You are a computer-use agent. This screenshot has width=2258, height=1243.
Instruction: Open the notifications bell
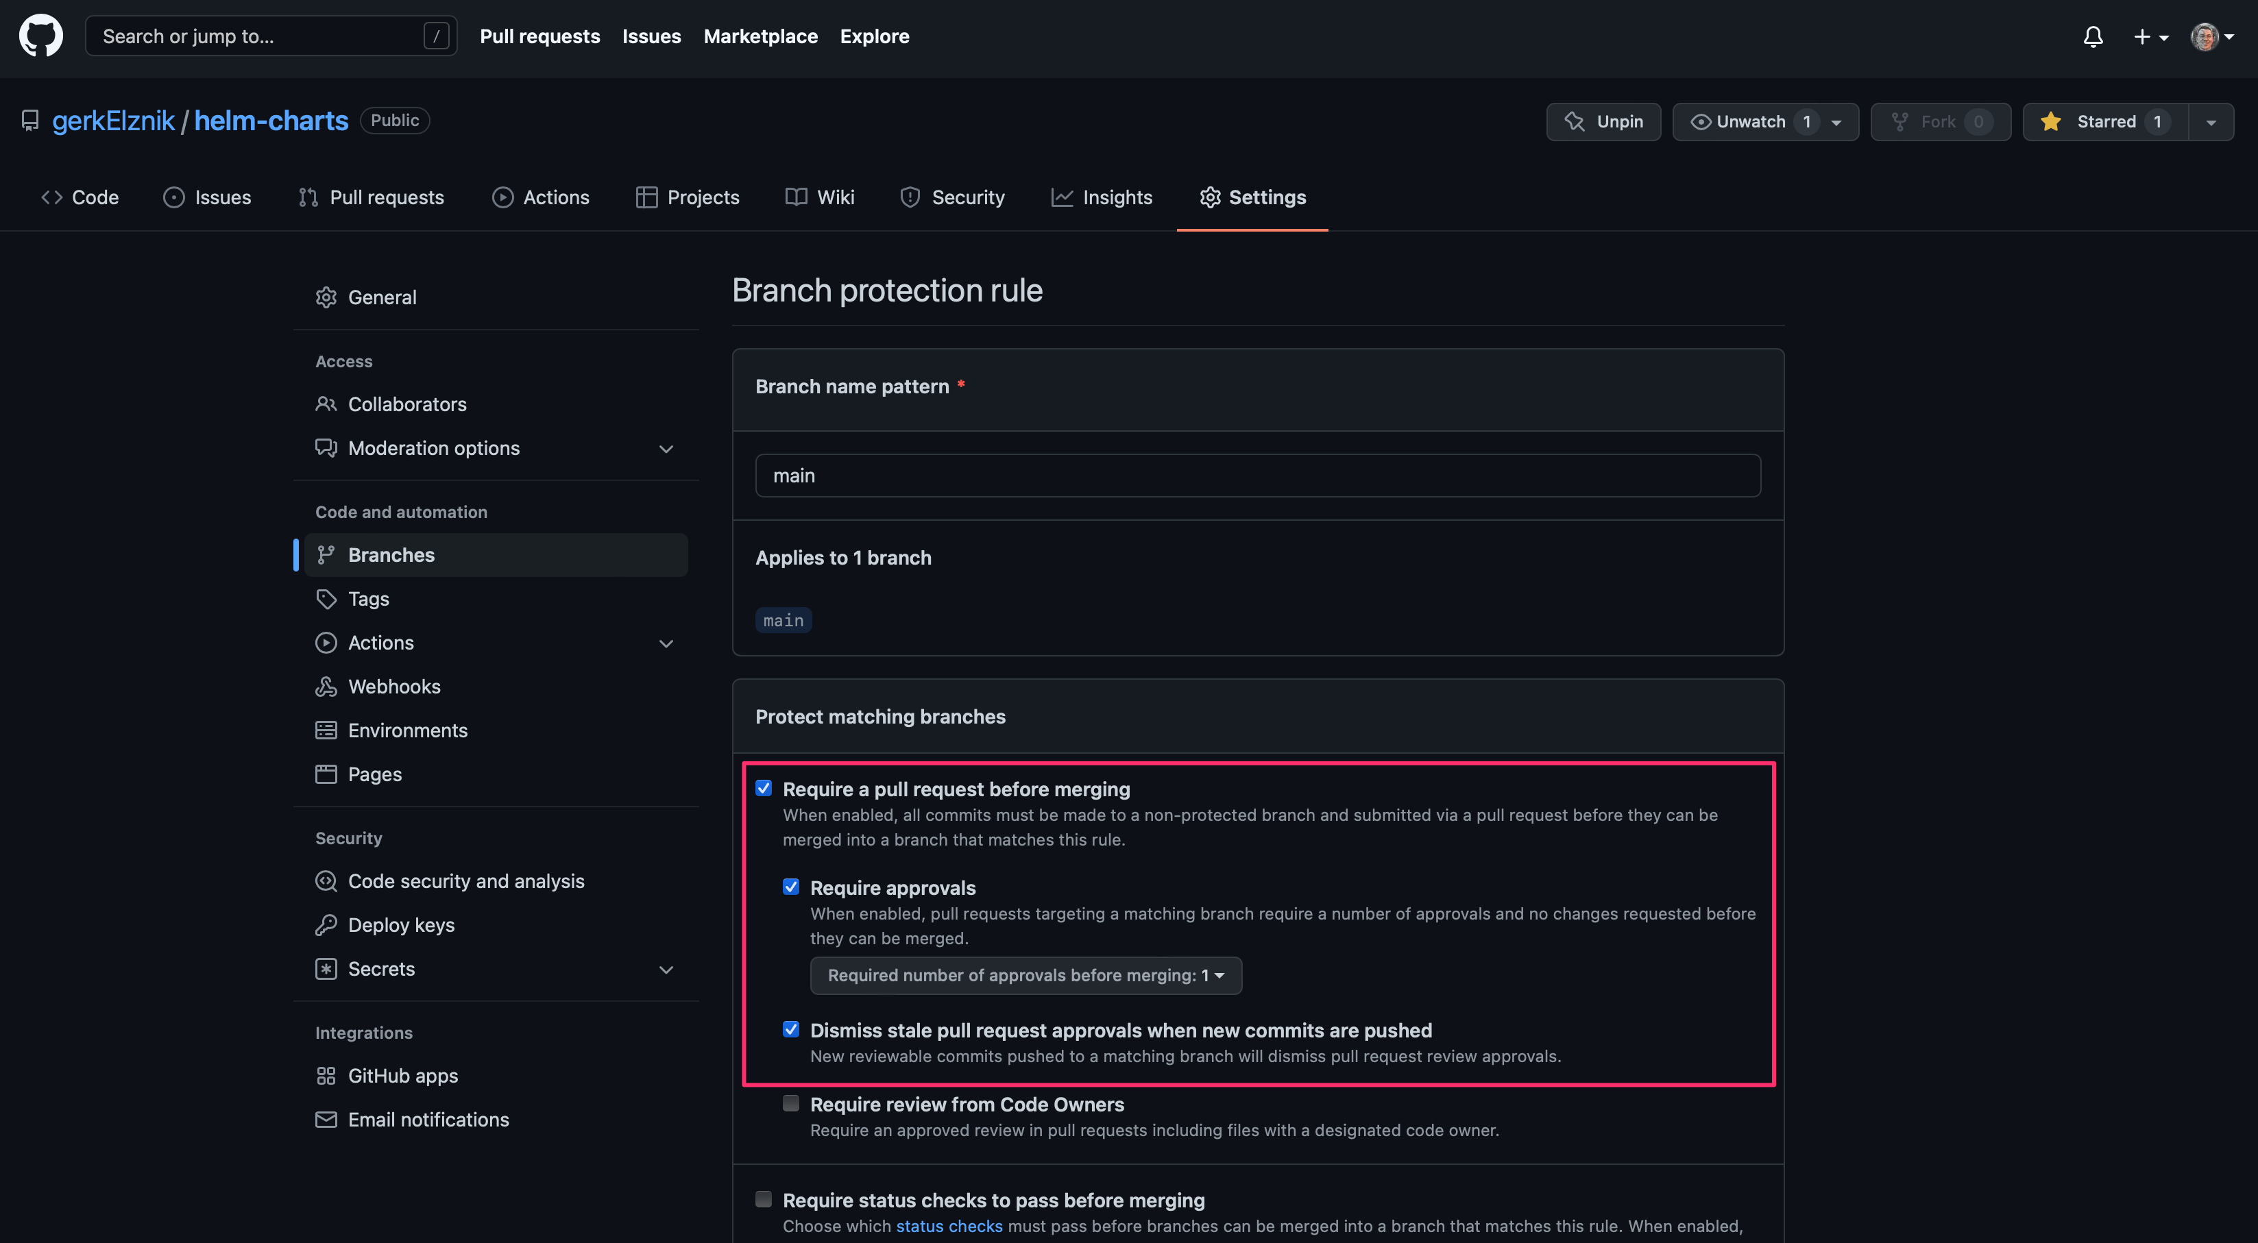[2092, 37]
